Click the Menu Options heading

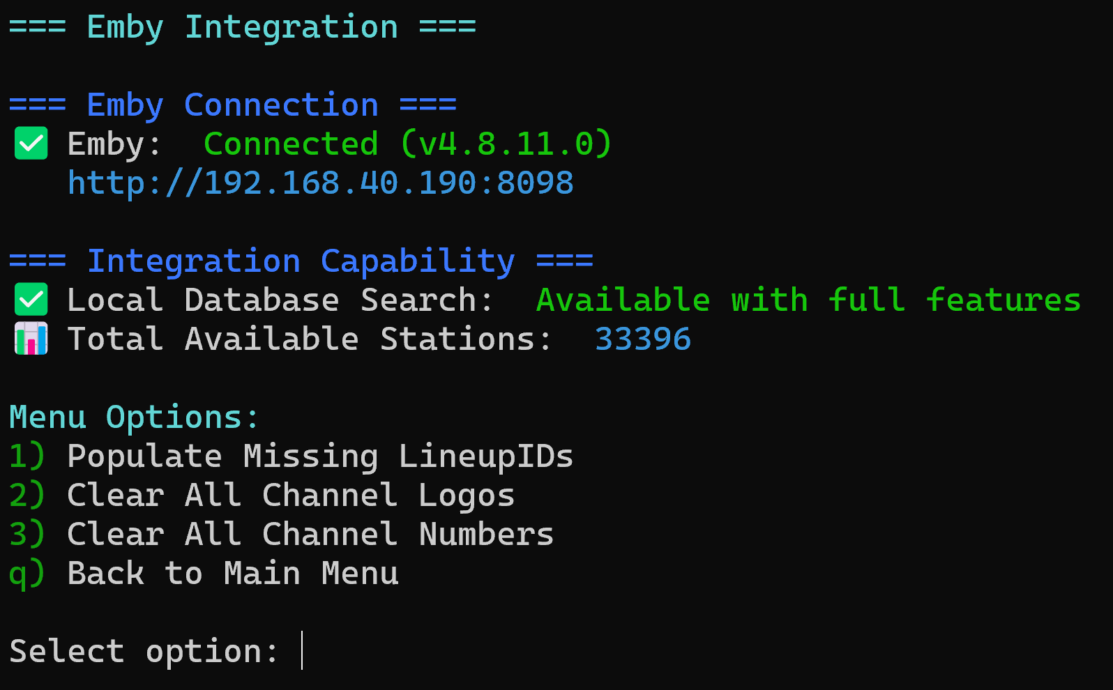click(x=134, y=417)
